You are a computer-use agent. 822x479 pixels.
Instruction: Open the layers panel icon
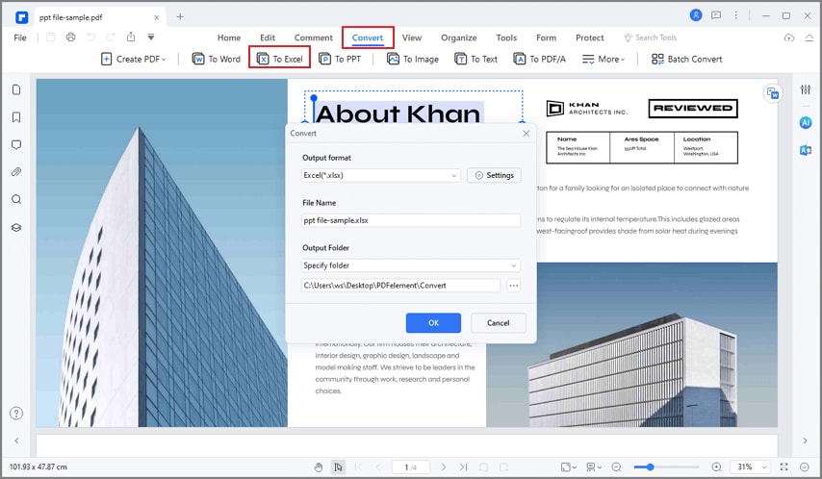(x=16, y=227)
